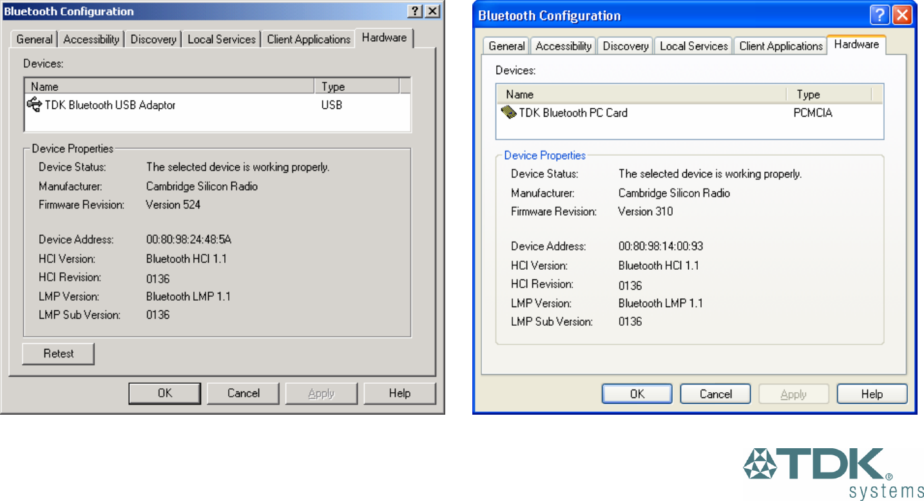Open the Accessibility tab in the left dialog
This screenshot has width=924, height=501.
tap(91, 39)
